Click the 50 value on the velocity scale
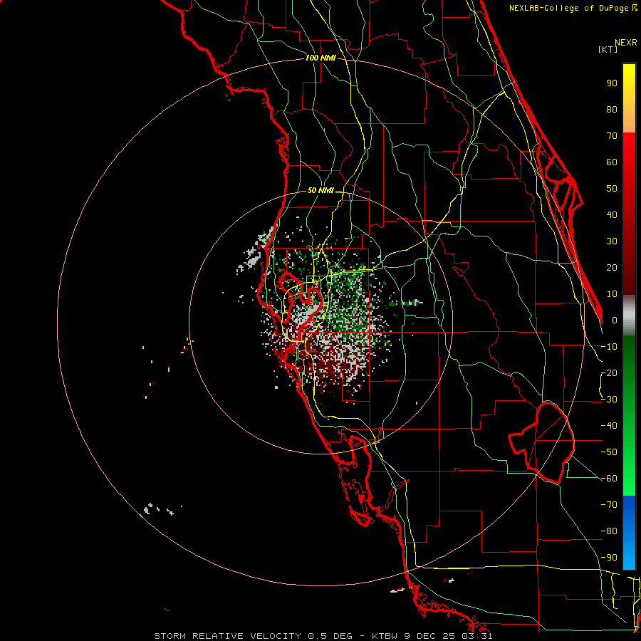Screen dimensions: 641x641 [x=612, y=189]
